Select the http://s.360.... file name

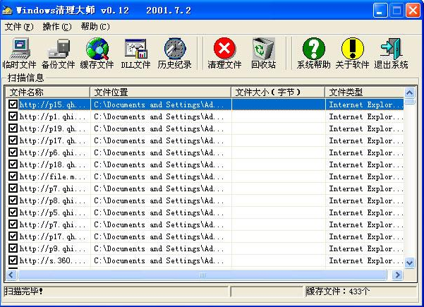point(53,260)
